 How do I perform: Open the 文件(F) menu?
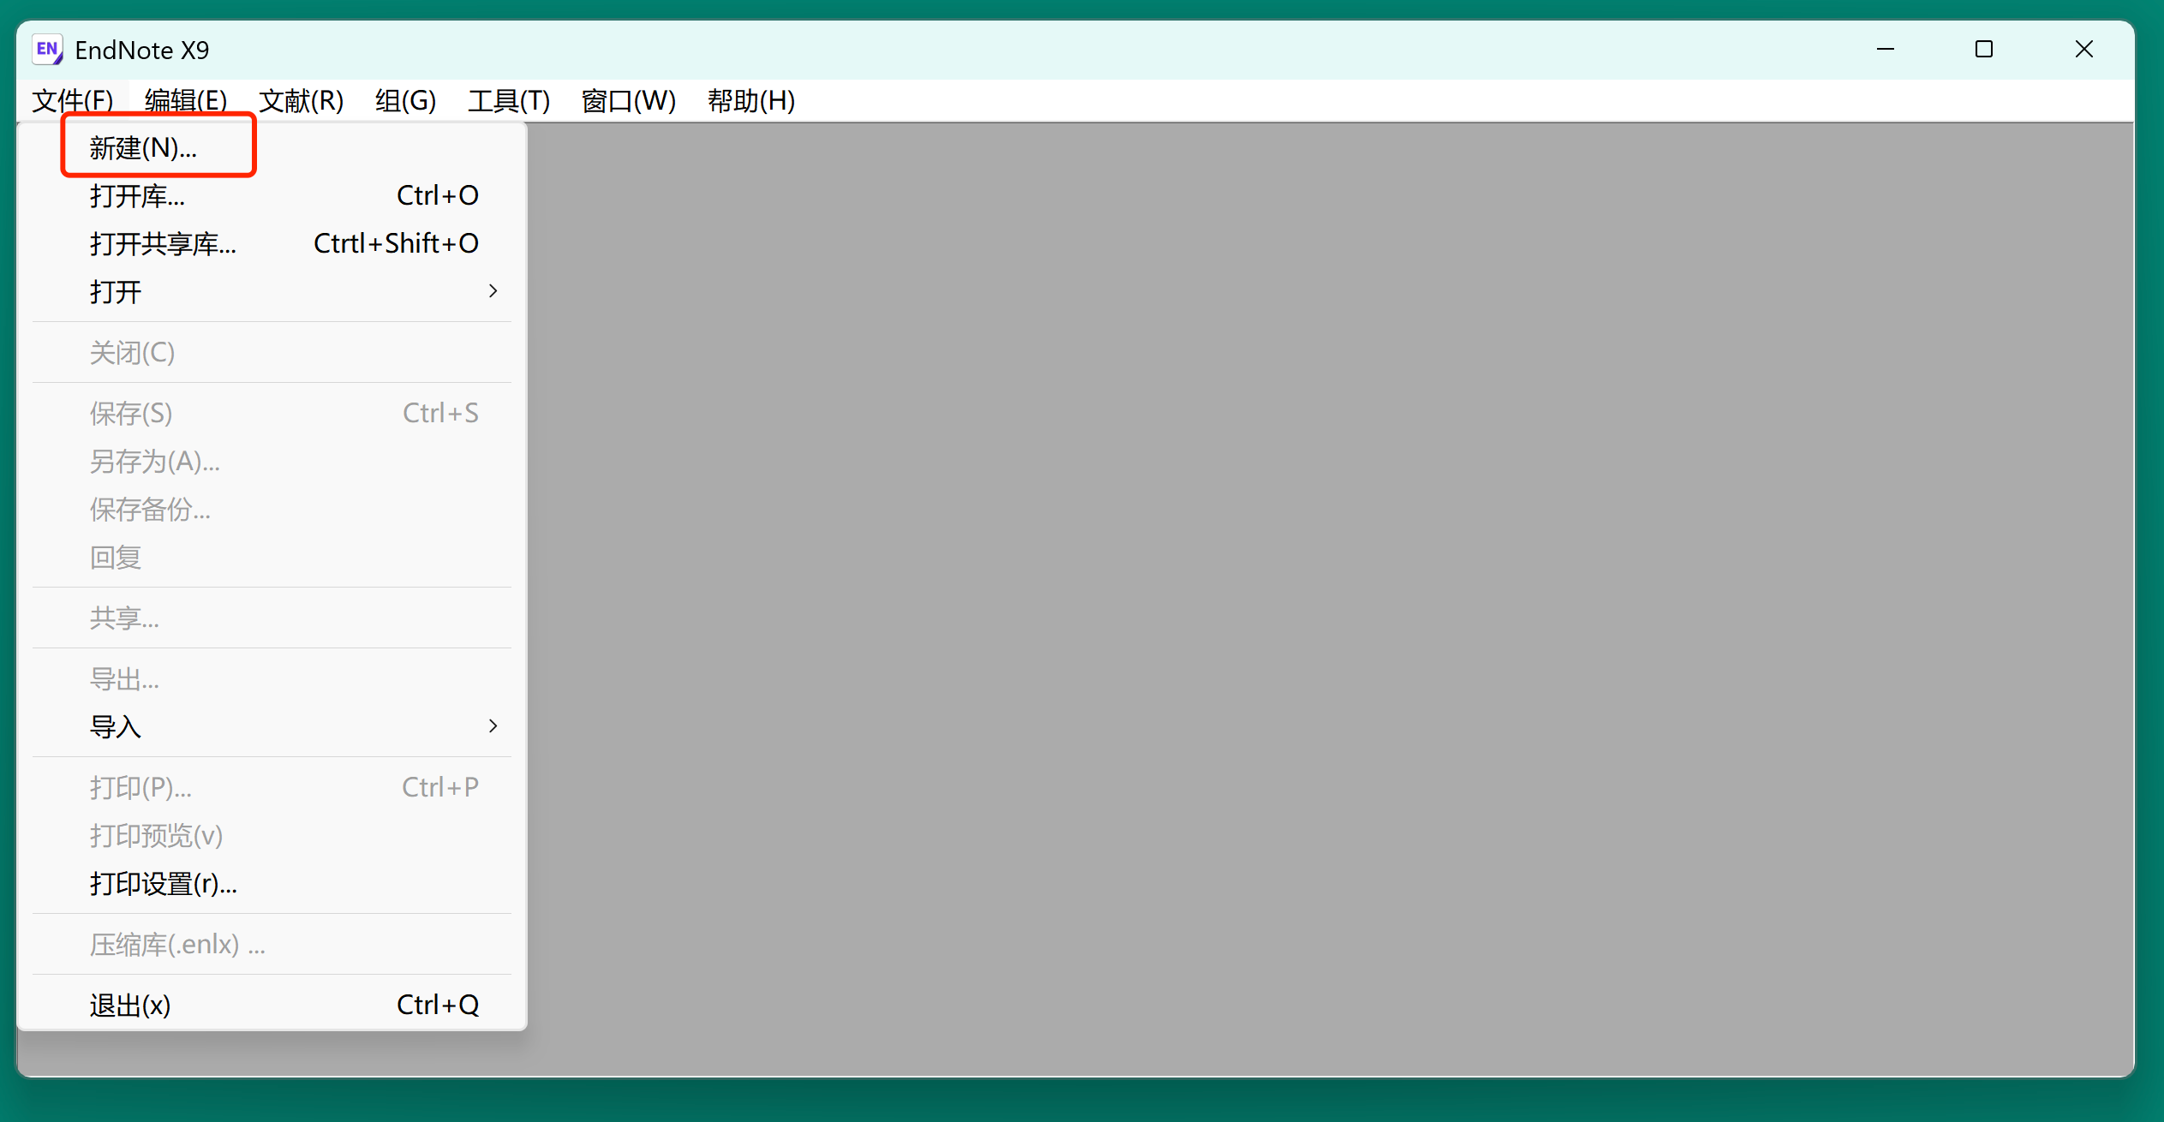pyautogui.click(x=72, y=100)
